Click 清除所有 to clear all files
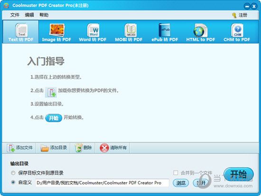The height and width of the screenshot is (196, 261). click(x=113, y=148)
